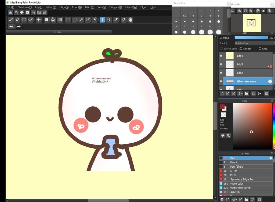Screen dimensions: 275x202
Task: Click the cloud save icon
Action: tap(10, 13)
